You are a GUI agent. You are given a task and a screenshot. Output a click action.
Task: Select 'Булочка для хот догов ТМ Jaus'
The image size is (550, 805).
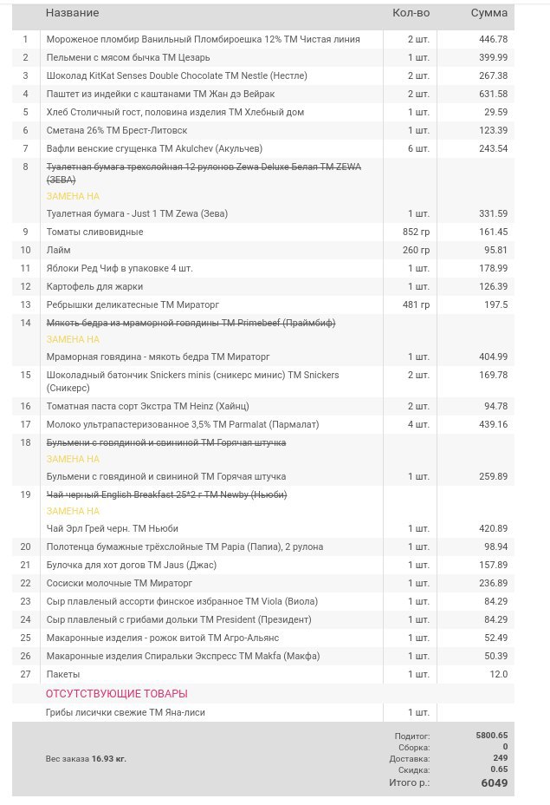click(x=132, y=565)
